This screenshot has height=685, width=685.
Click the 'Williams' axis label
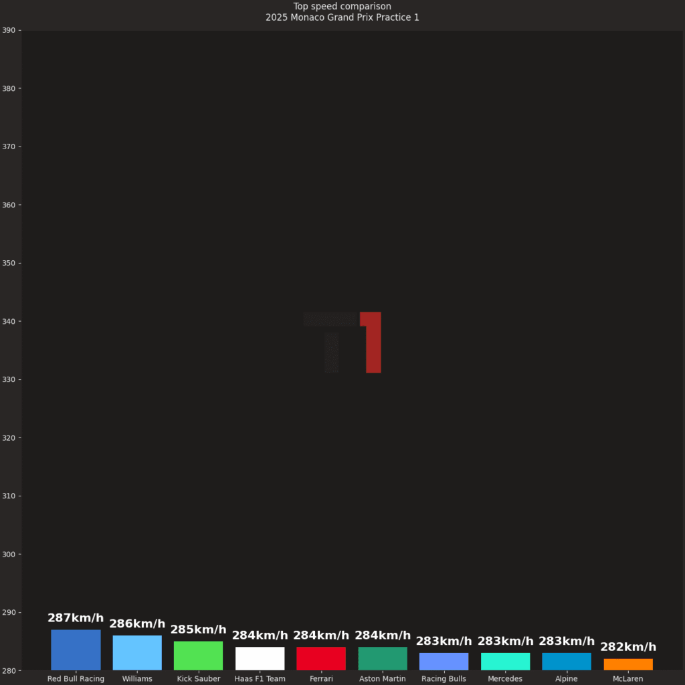[x=137, y=679]
